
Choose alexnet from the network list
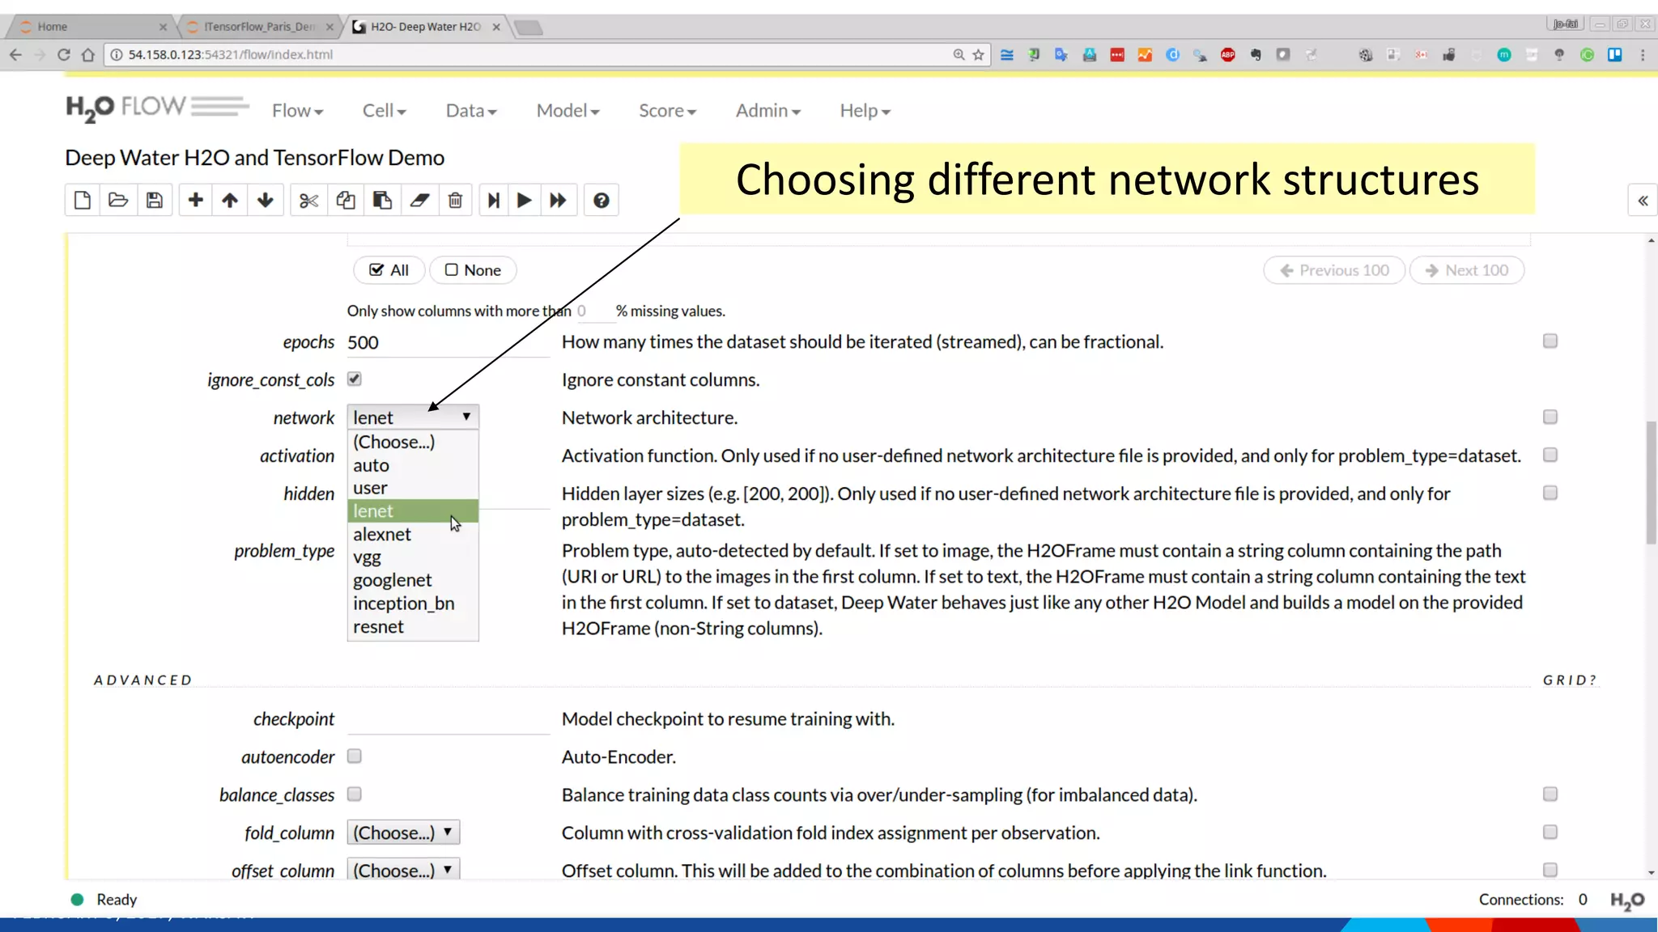pyautogui.click(x=413, y=534)
